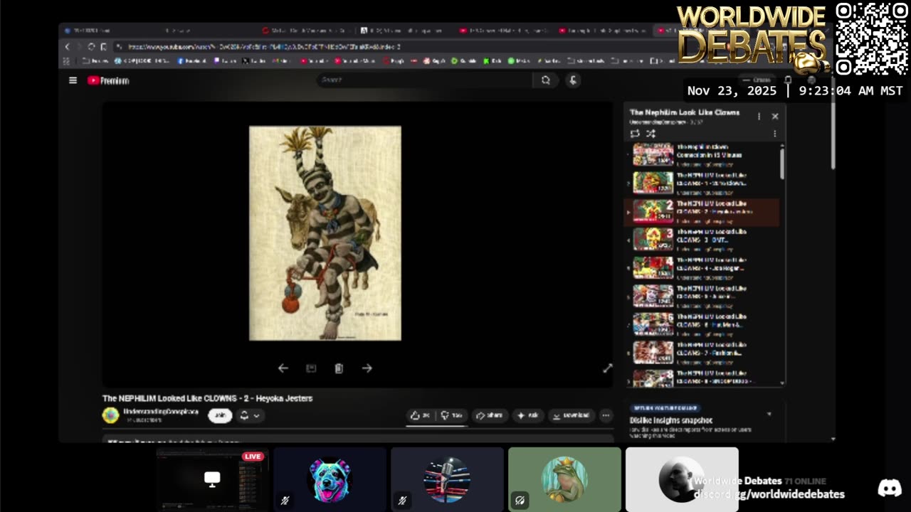Click the browser back arrow
The height and width of the screenshot is (512, 911).
pyautogui.click(x=68, y=47)
